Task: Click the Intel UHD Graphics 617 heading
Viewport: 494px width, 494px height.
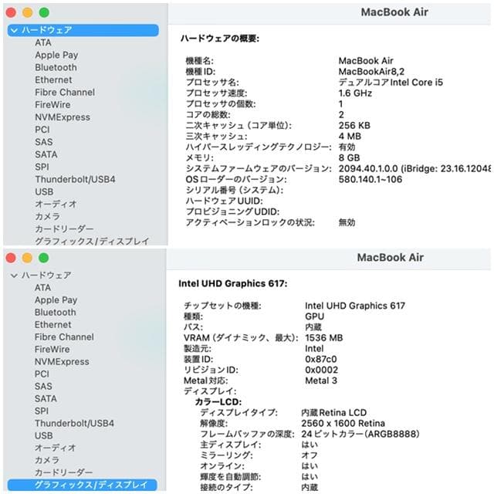Action: click(x=233, y=283)
